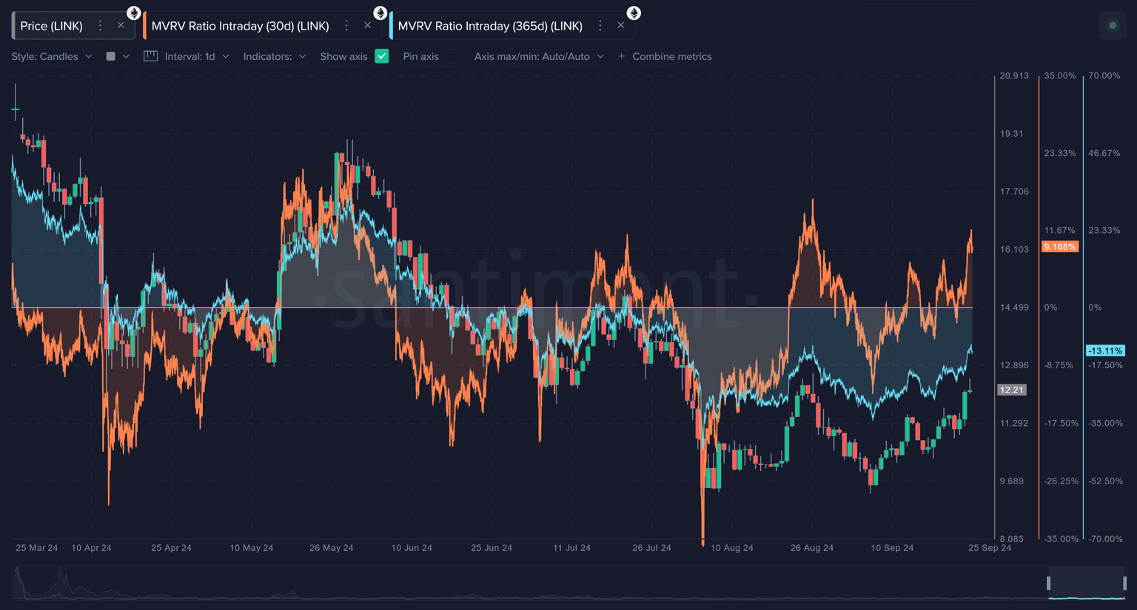Expand the Indicators dropdown
The width and height of the screenshot is (1137, 610).
(274, 56)
